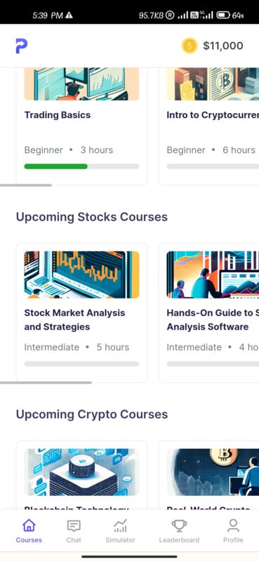Click the Stock Market Analysis progress bar
Image resolution: width=259 pixels, height=562 pixels.
tap(81, 364)
